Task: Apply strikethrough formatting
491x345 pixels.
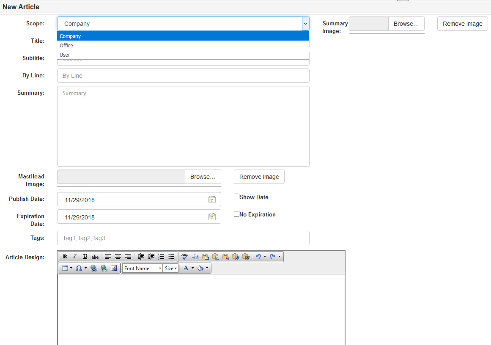Action: [x=95, y=257]
